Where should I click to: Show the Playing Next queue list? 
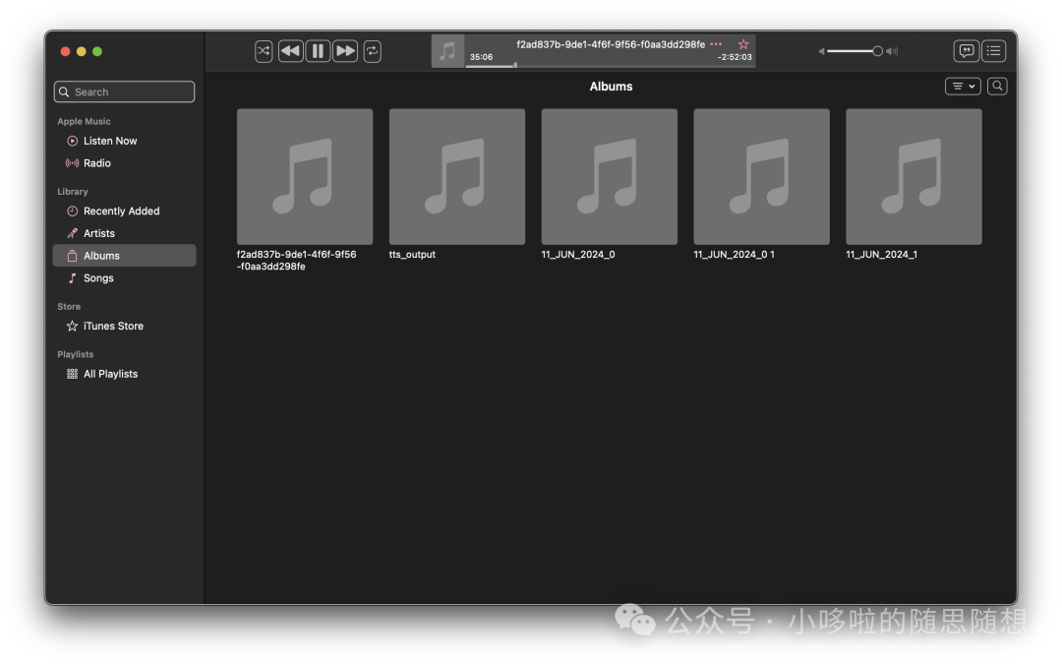(x=994, y=51)
